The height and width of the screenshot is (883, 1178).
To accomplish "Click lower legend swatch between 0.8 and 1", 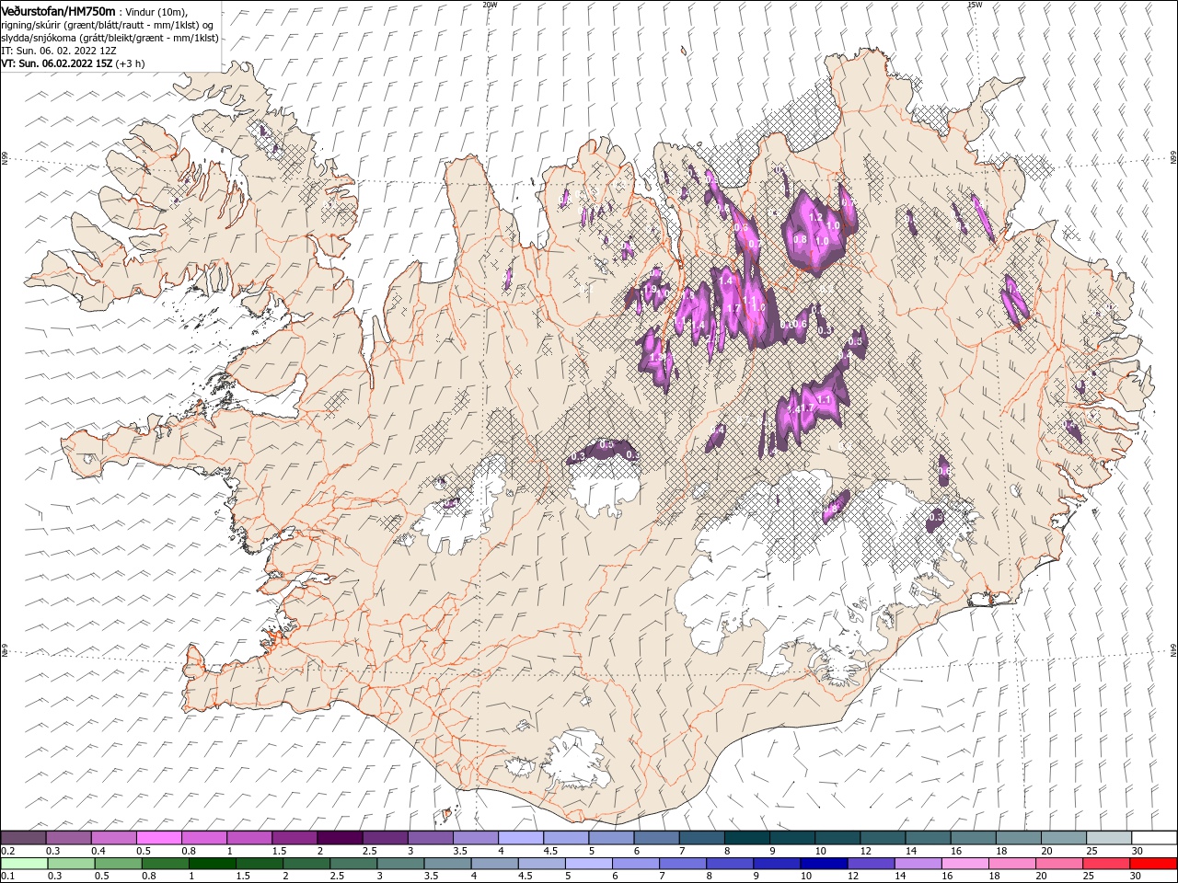I will (165, 864).
